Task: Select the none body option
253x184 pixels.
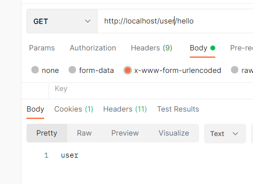Action: pyautogui.click(x=45, y=70)
